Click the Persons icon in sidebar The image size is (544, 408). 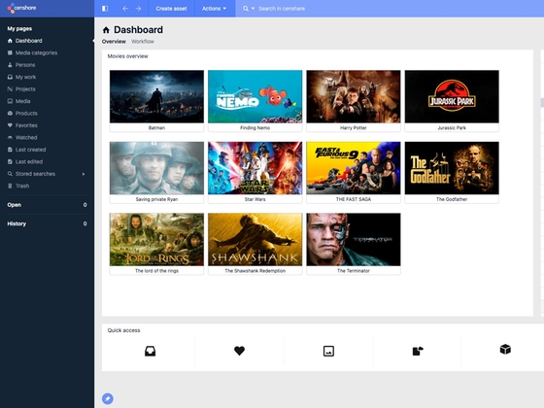coord(10,65)
